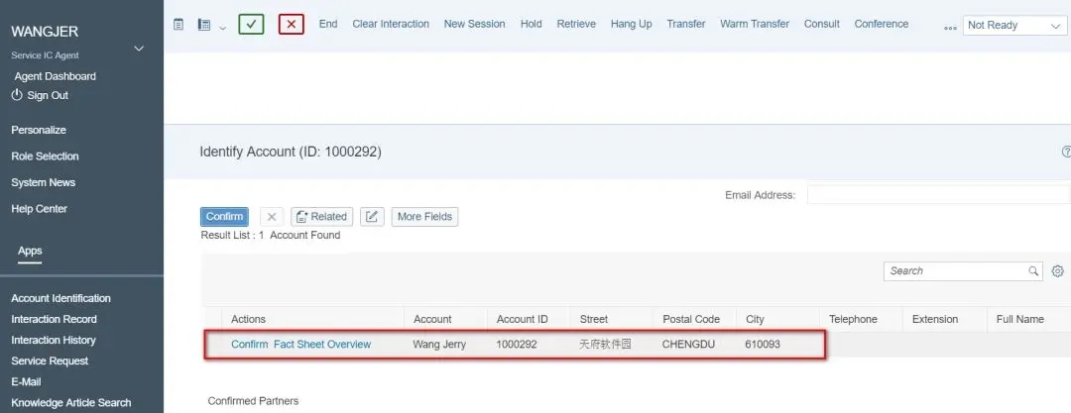Image resolution: width=1071 pixels, height=413 pixels.
Task: Open Help Center
Action: point(39,209)
